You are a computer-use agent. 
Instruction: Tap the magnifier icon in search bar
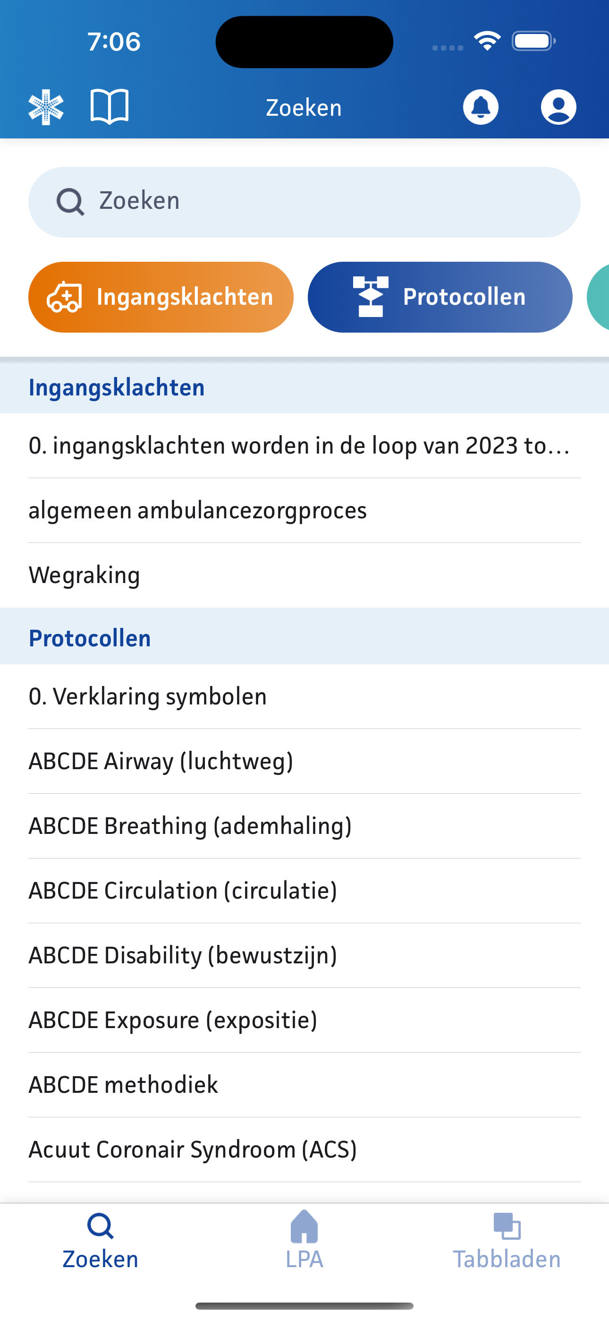(70, 202)
